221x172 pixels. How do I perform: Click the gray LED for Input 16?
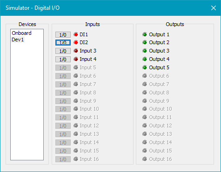(76, 159)
